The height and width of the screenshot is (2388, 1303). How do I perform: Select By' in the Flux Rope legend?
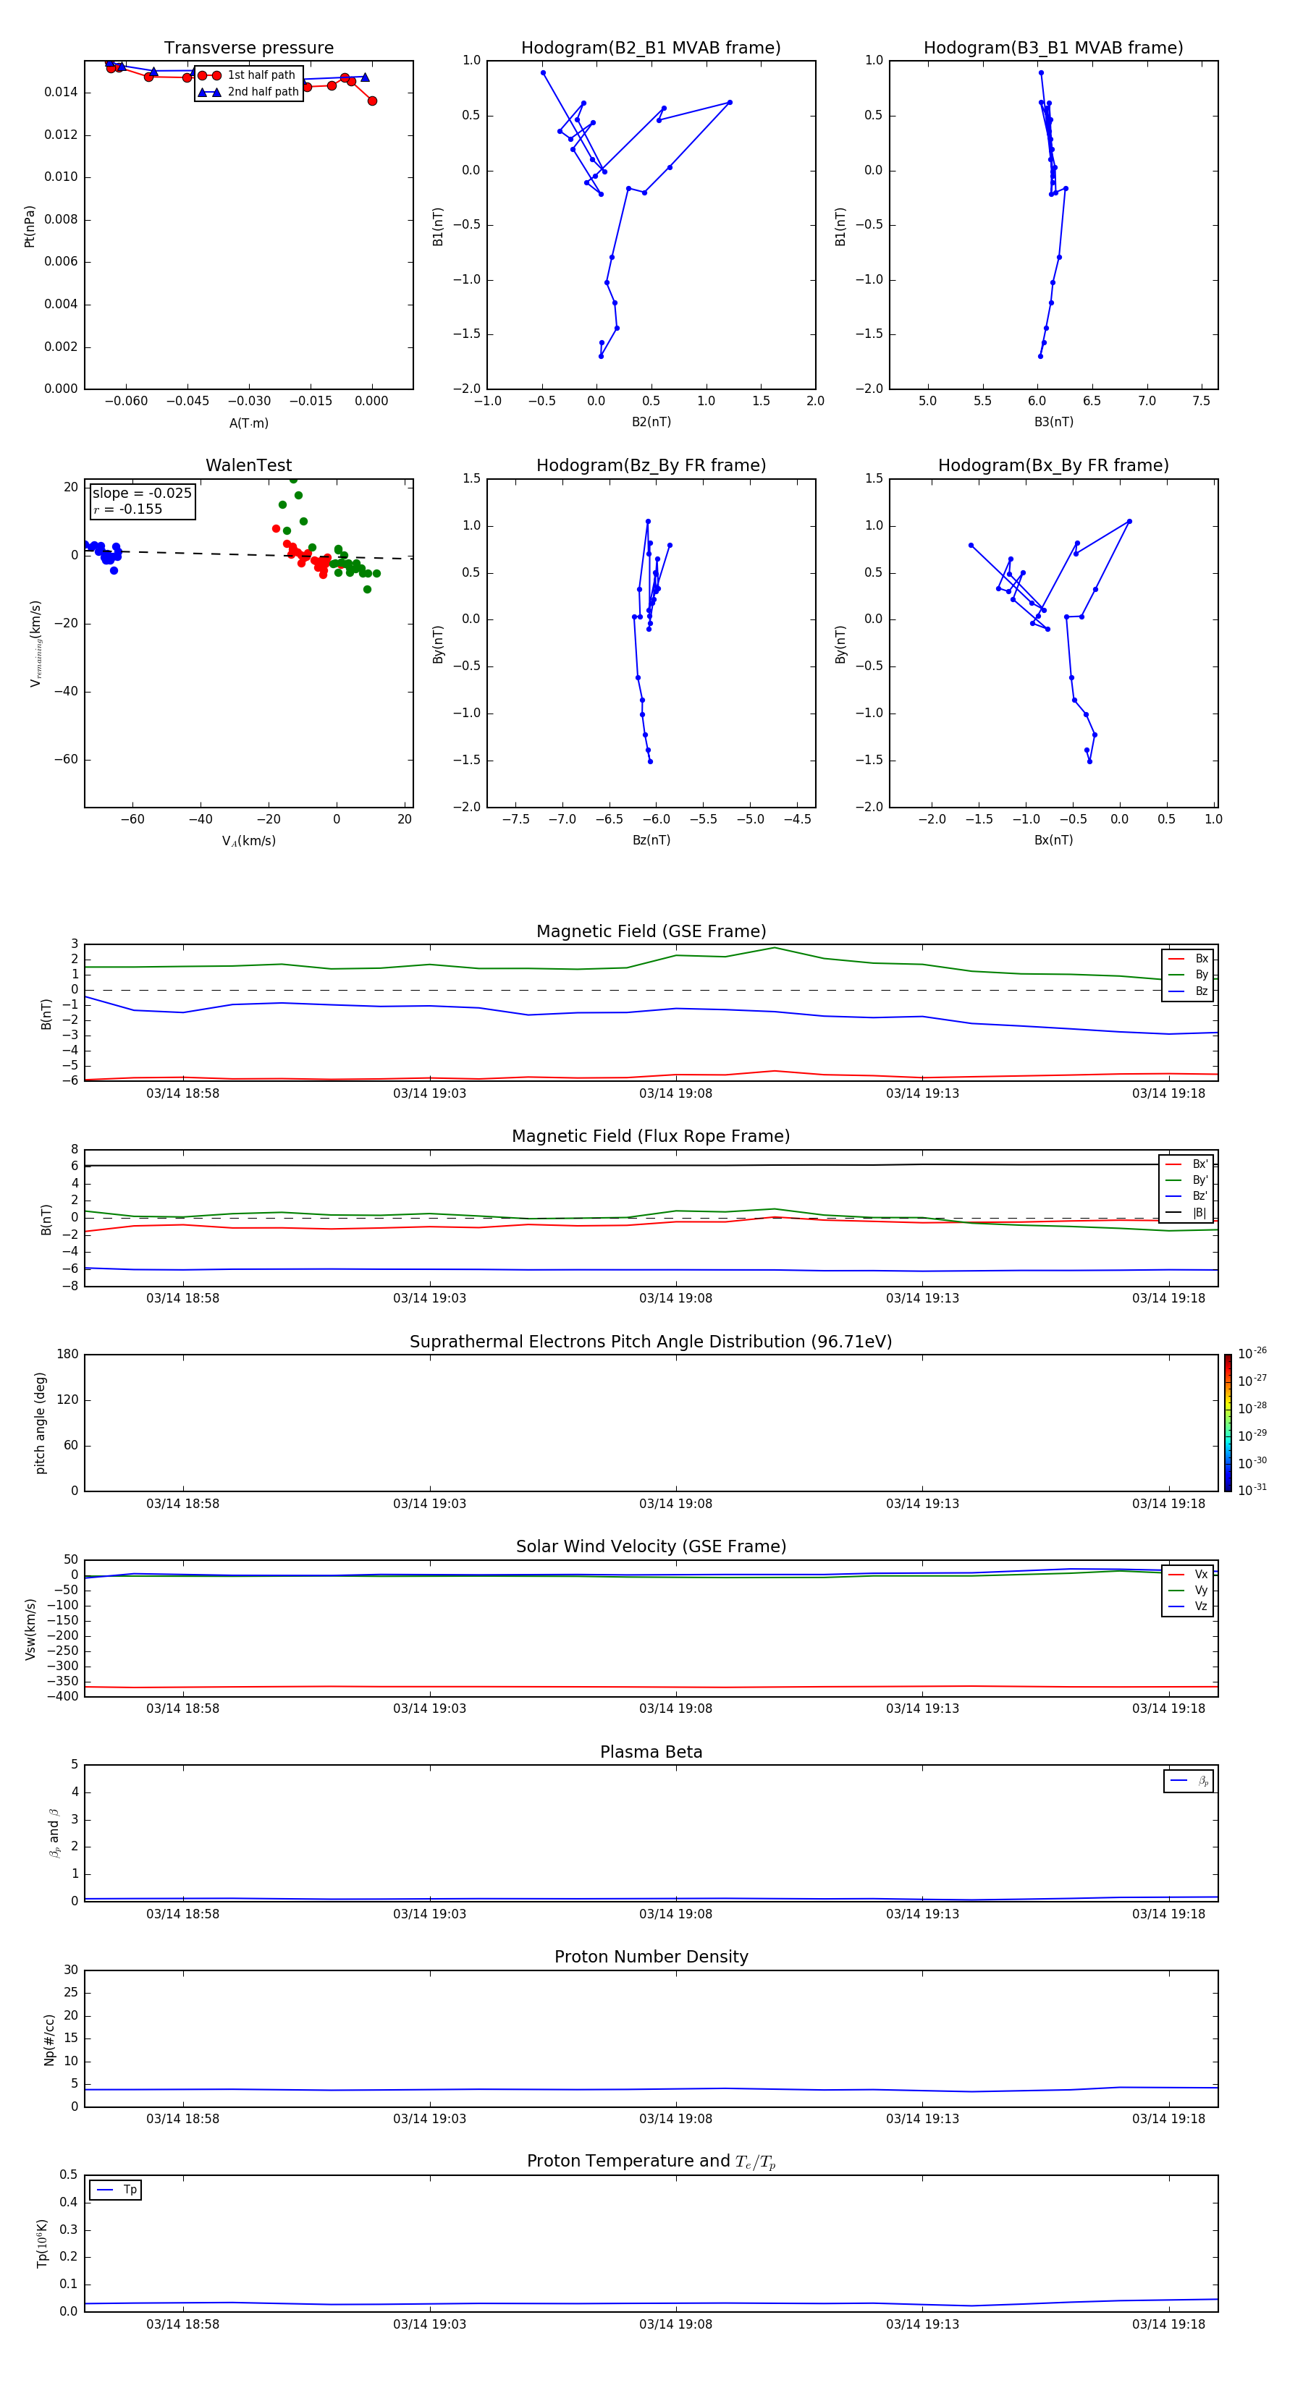click(x=1187, y=1180)
